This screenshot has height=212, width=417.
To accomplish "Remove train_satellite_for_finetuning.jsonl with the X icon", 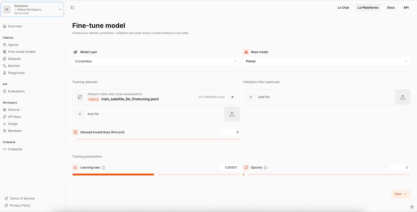I will tap(232, 97).
